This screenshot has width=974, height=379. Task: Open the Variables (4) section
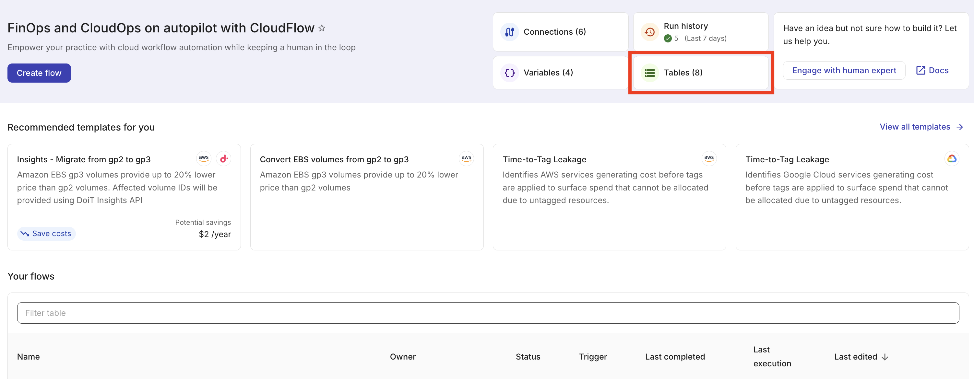point(548,73)
